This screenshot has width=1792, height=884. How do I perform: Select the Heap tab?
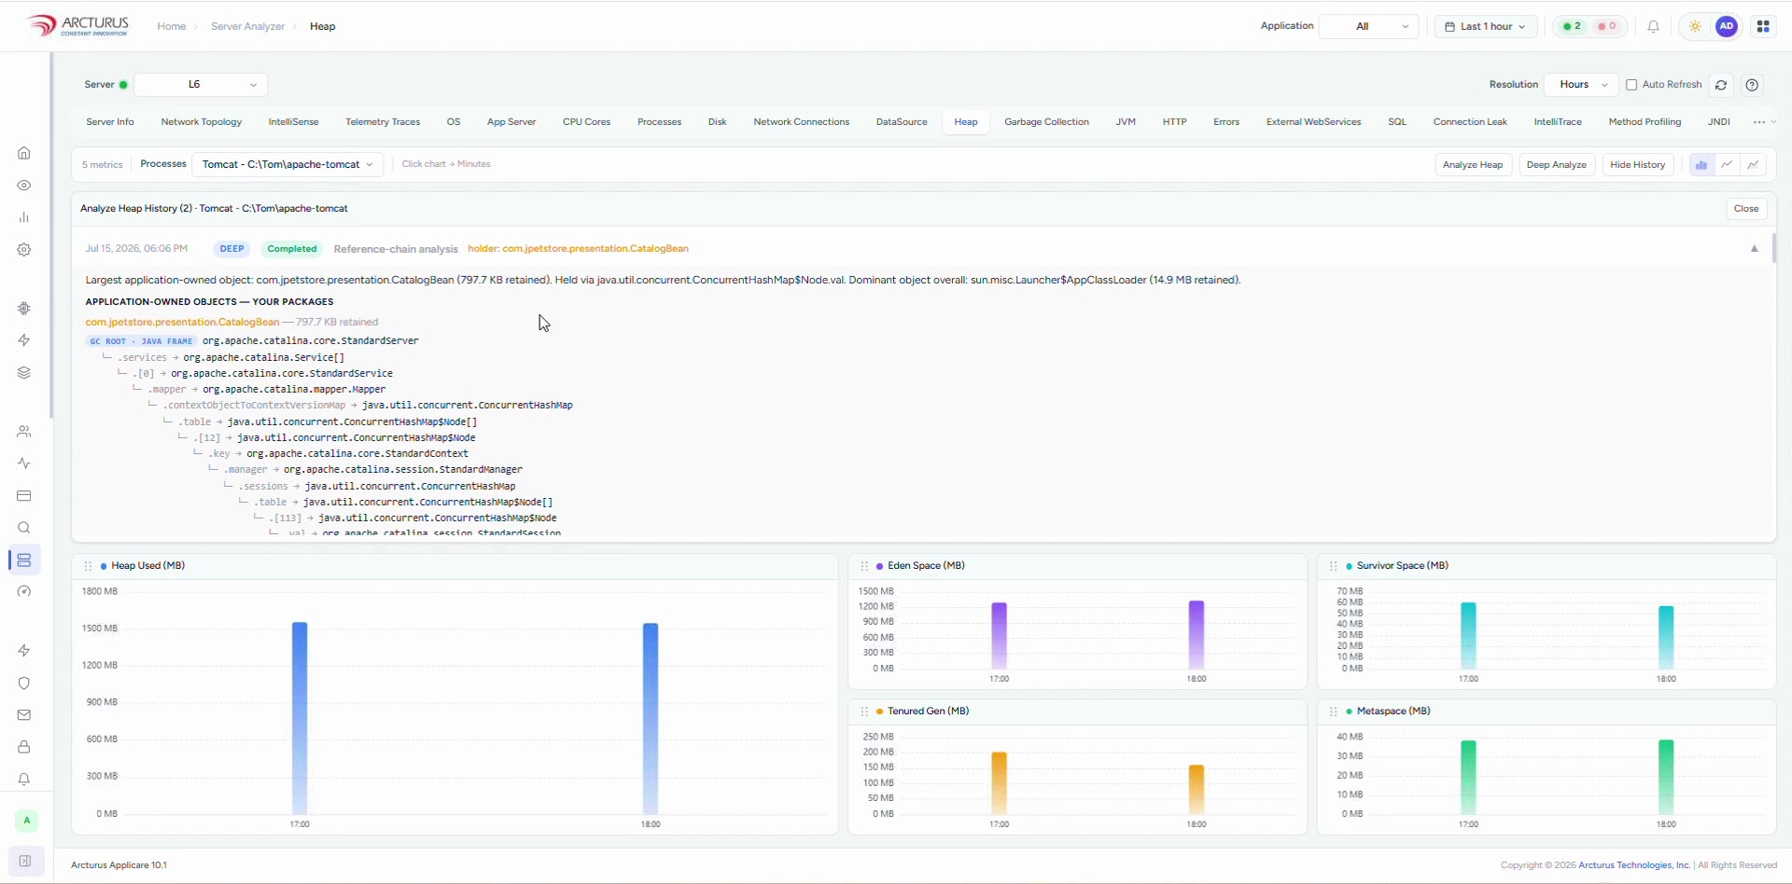pyautogui.click(x=966, y=122)
